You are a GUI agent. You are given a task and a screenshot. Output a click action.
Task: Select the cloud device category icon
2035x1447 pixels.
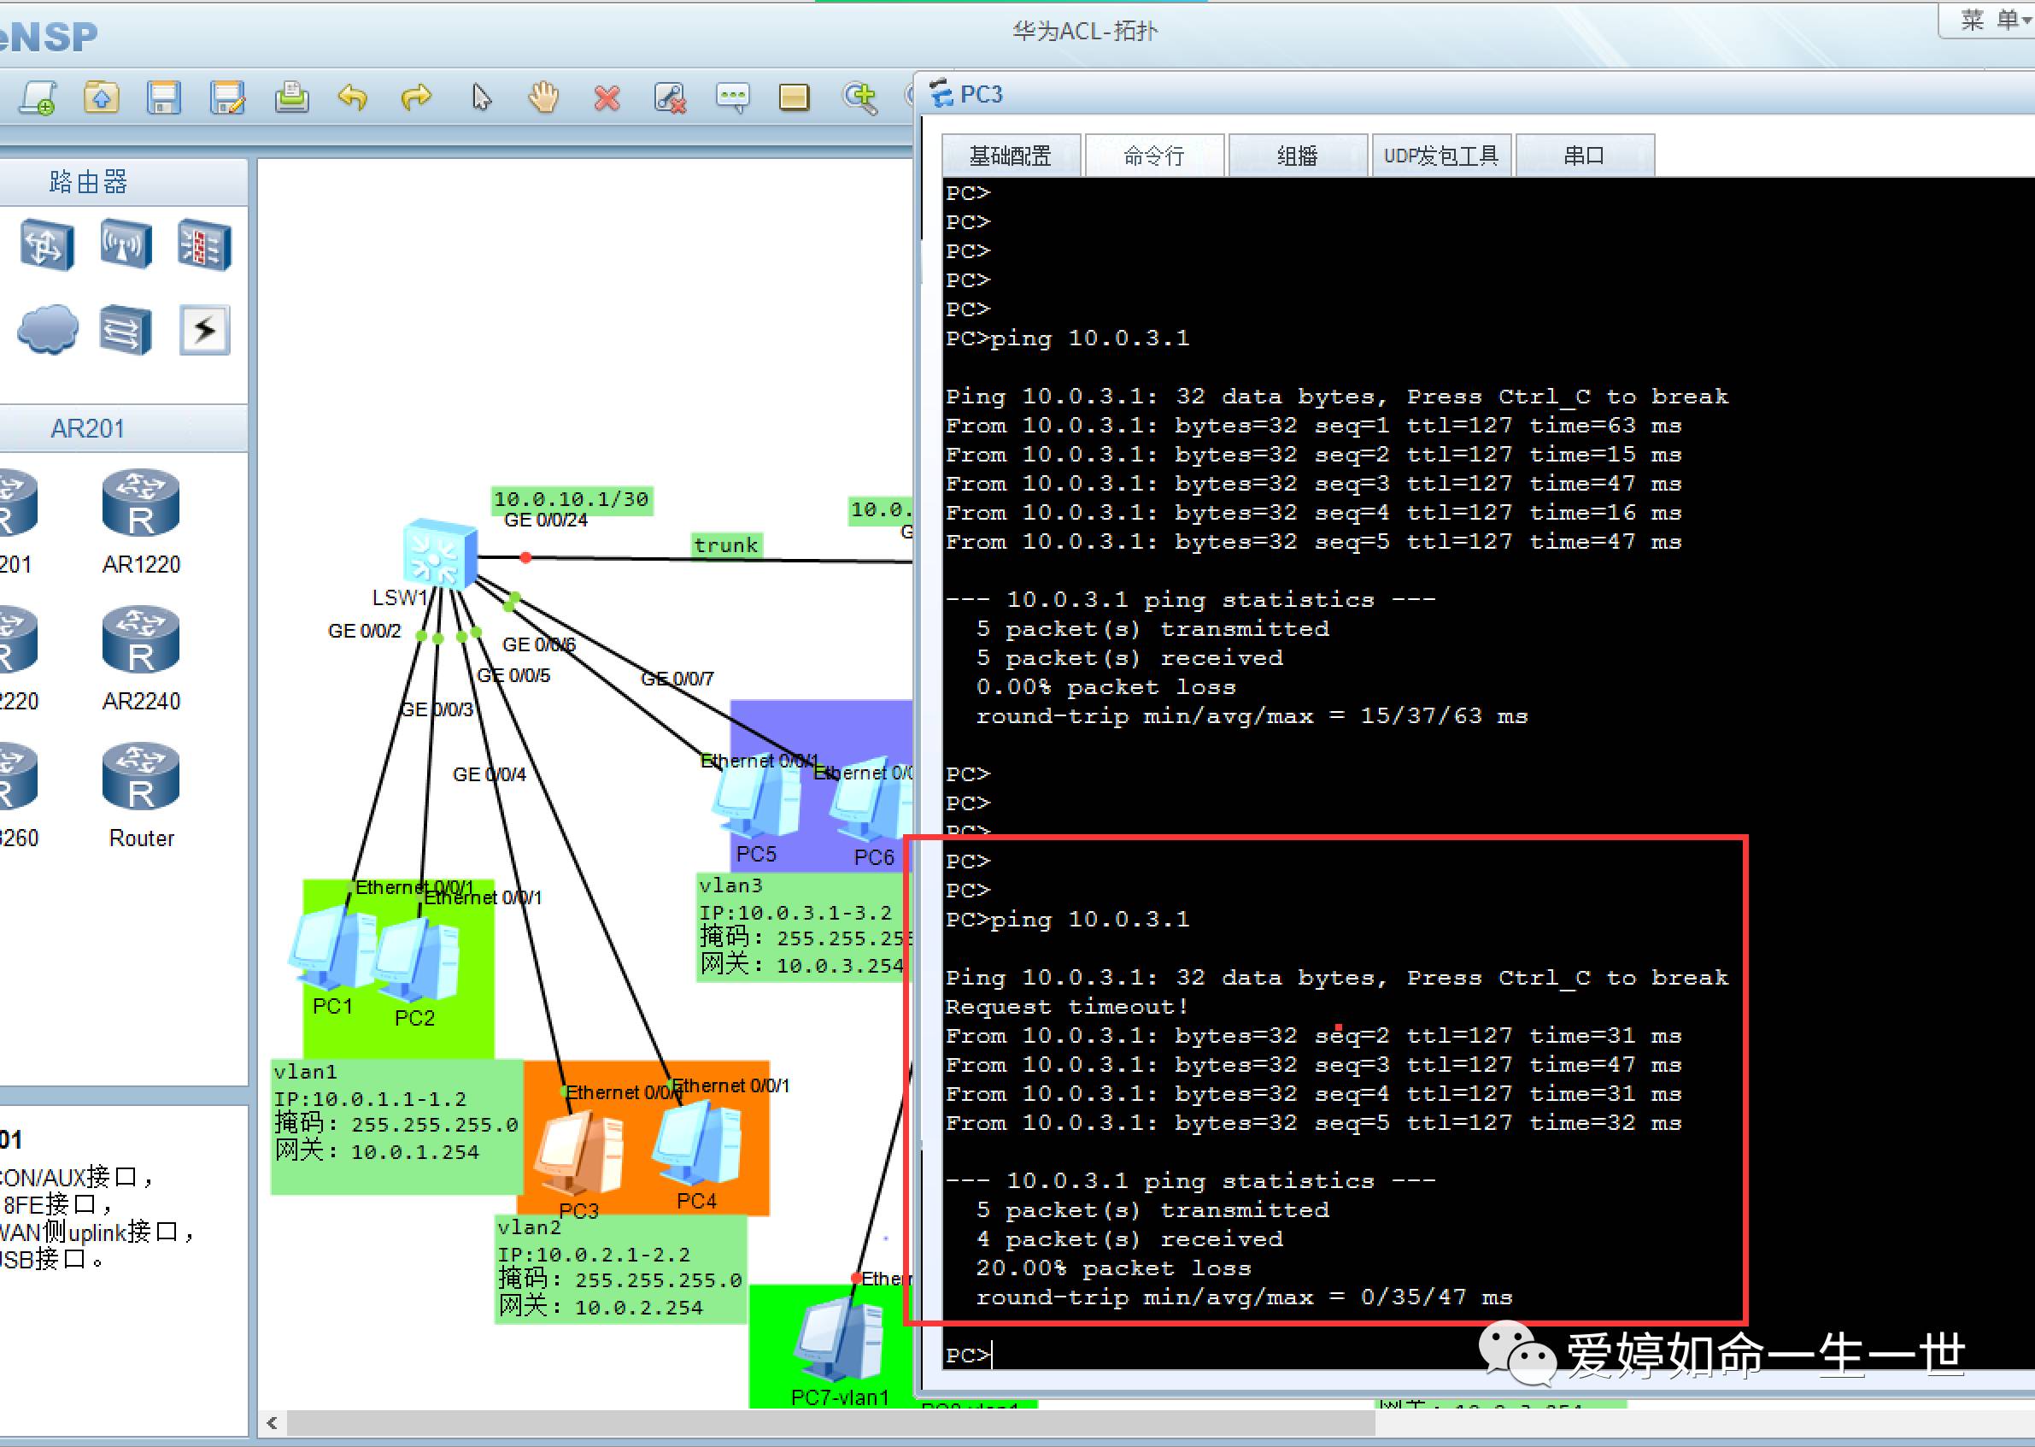point(47,330)
